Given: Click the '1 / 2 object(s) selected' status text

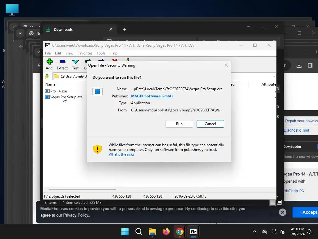Looking at the screenshot, I should point(62,196).
